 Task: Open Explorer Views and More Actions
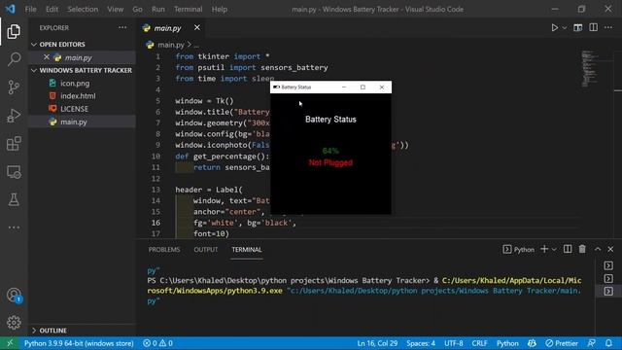pyautogui.click(x=122, y=27)
